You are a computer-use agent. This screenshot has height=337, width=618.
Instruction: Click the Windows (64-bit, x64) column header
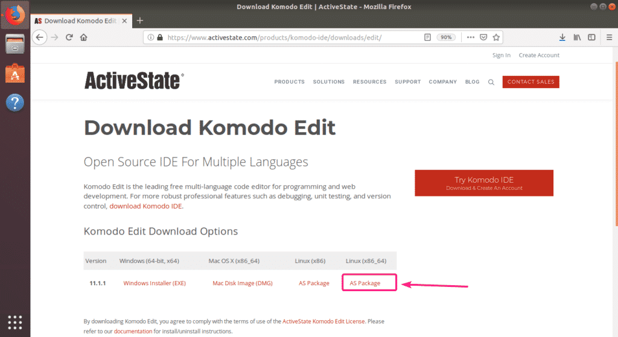(x=149, y=260)
